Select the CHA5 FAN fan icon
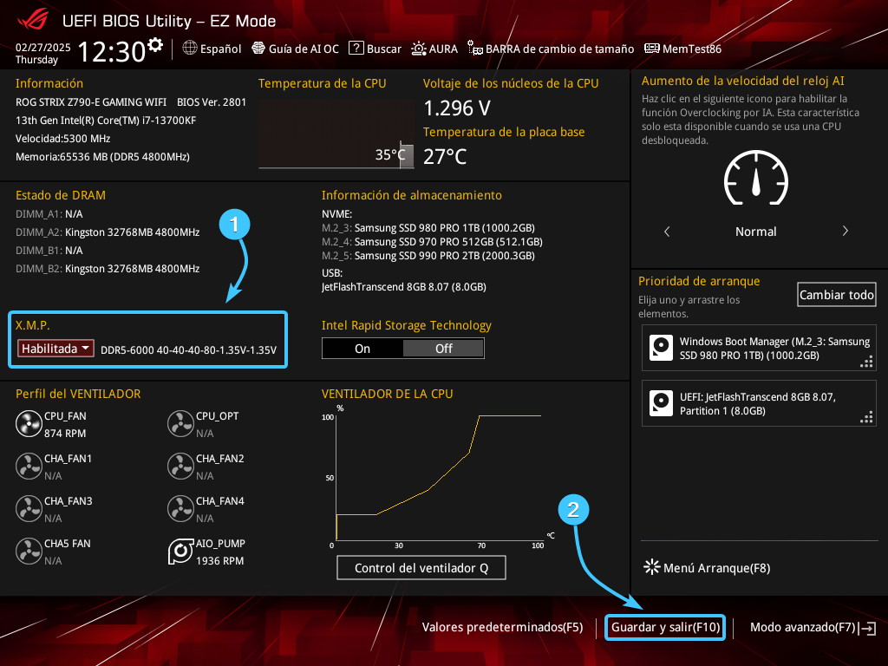888x666 pixels. click(x=29, y=552)
